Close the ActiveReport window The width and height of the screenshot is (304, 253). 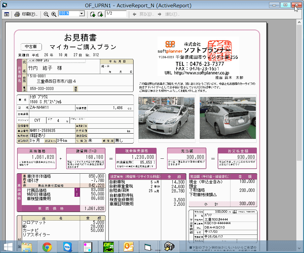tap(296, 5)
